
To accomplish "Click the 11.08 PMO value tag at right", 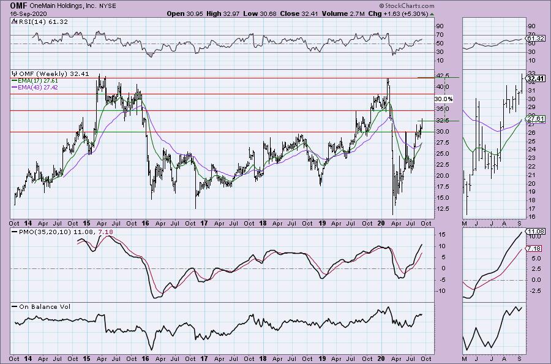I will point(536,231).
